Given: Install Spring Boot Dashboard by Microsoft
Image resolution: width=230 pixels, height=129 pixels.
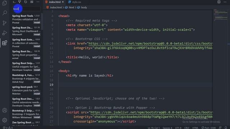Looking at the screenshot, I should coord(37,34).
